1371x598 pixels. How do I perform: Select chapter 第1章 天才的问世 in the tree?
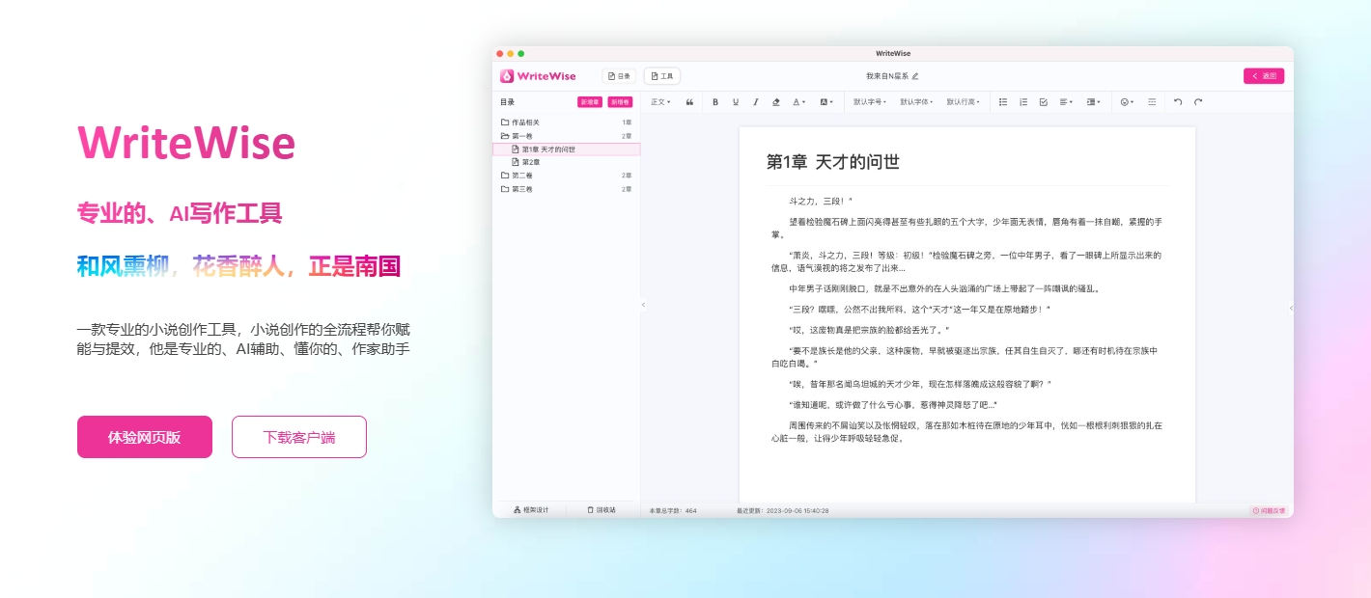[x=566, y=149]
